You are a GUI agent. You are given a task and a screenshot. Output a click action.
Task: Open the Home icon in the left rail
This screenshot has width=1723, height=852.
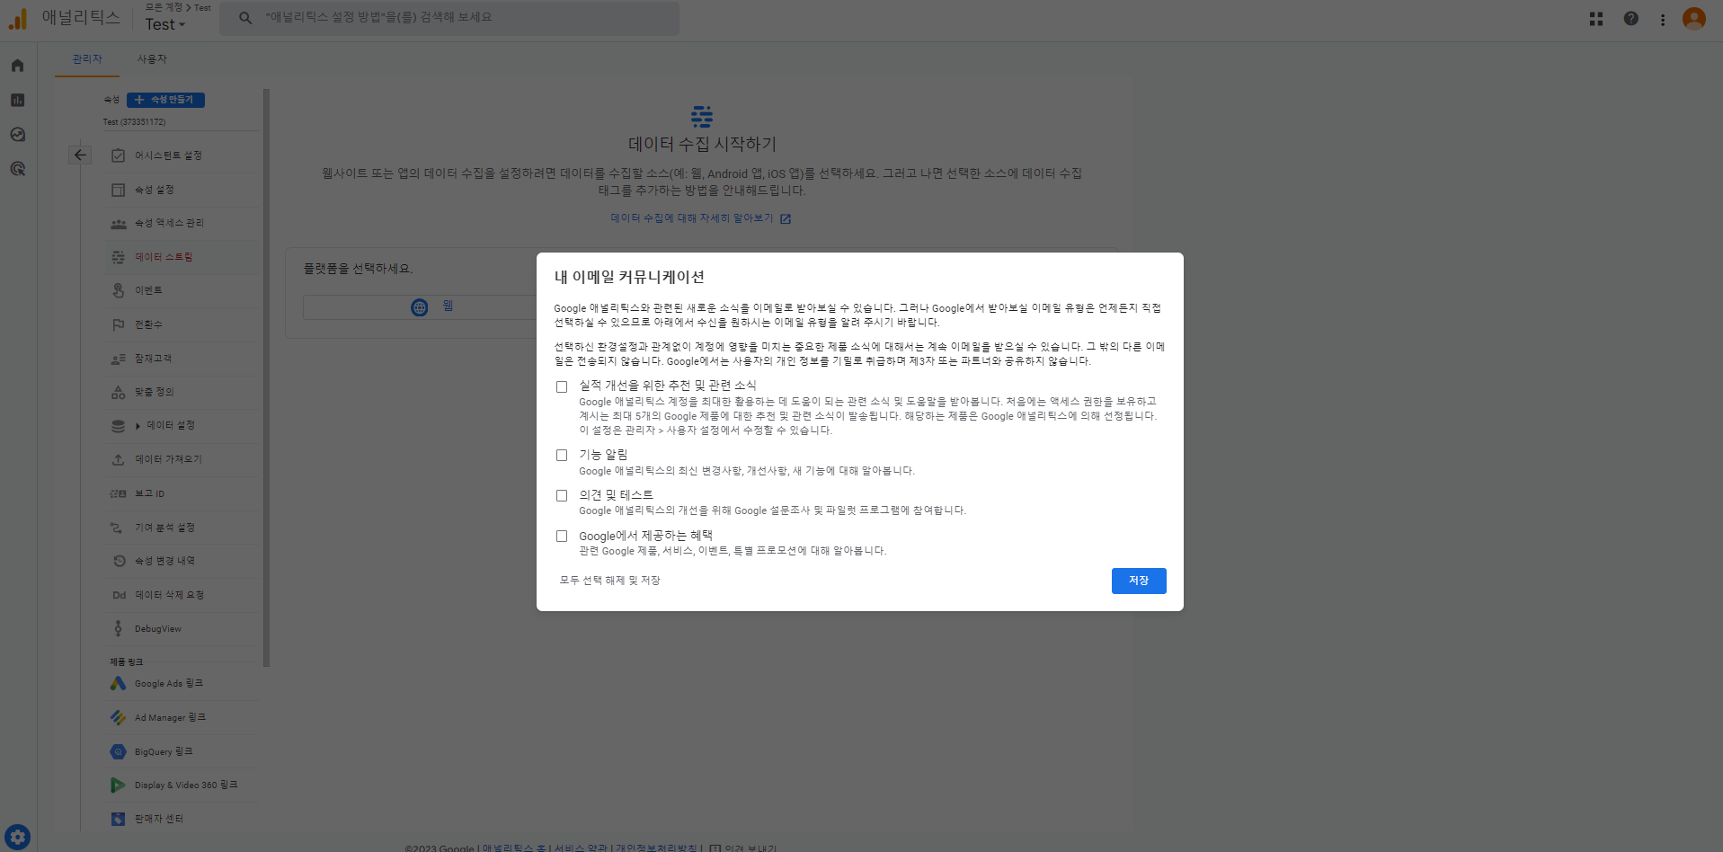17,66
